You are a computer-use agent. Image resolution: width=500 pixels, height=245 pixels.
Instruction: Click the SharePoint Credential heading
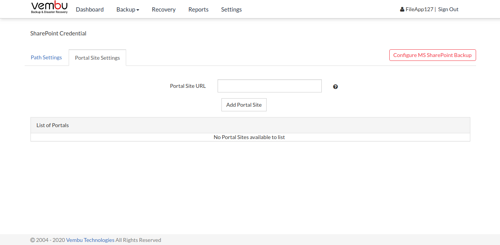click(58, 34)
